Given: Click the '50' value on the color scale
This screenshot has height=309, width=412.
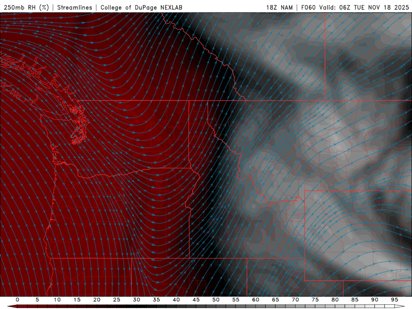Looking at the screenshot, I should pos(216,300).
